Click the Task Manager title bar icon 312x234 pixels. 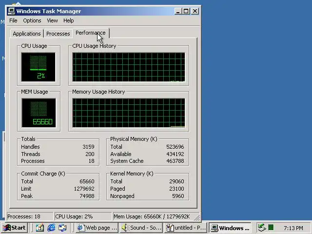[x=11, y=11]
